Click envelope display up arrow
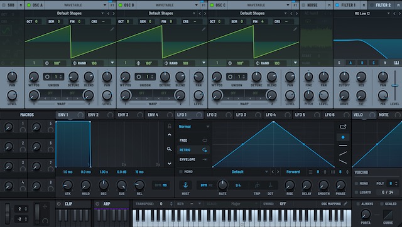402x227 pixels. 170,135
